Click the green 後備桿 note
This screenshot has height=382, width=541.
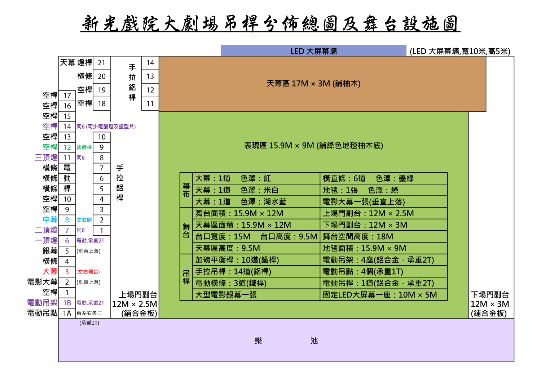[x=84, y=147]
